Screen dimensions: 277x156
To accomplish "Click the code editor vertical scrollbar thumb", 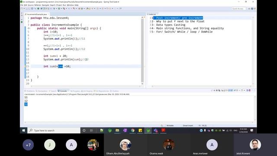I will [142, 50].
